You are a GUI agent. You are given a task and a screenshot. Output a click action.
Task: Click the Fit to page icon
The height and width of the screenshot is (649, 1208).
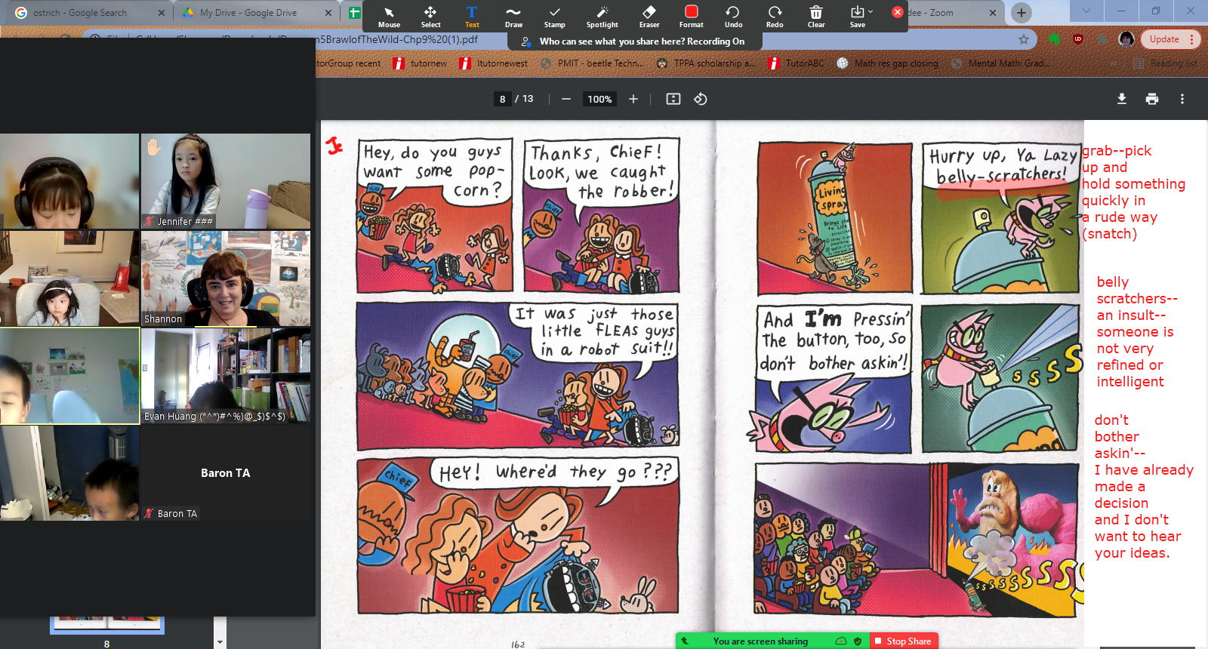673,99
